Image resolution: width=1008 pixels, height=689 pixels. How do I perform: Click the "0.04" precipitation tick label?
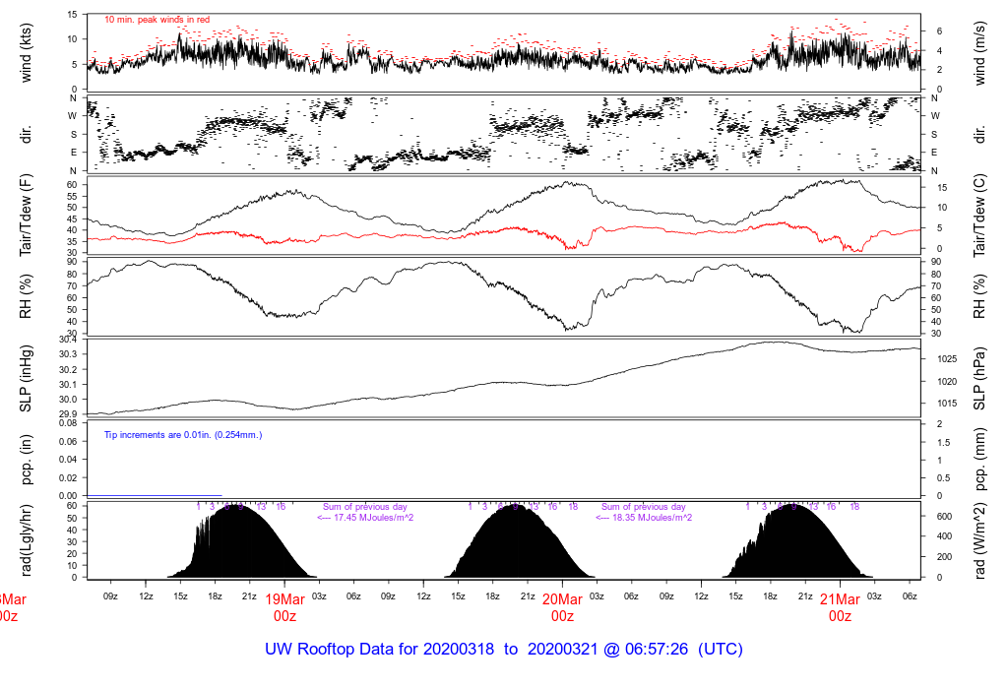tap(68, 460)
